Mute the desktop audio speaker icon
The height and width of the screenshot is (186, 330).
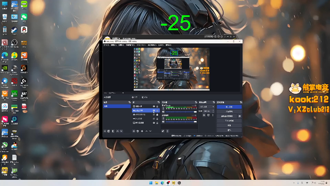[x=163, y=122]
